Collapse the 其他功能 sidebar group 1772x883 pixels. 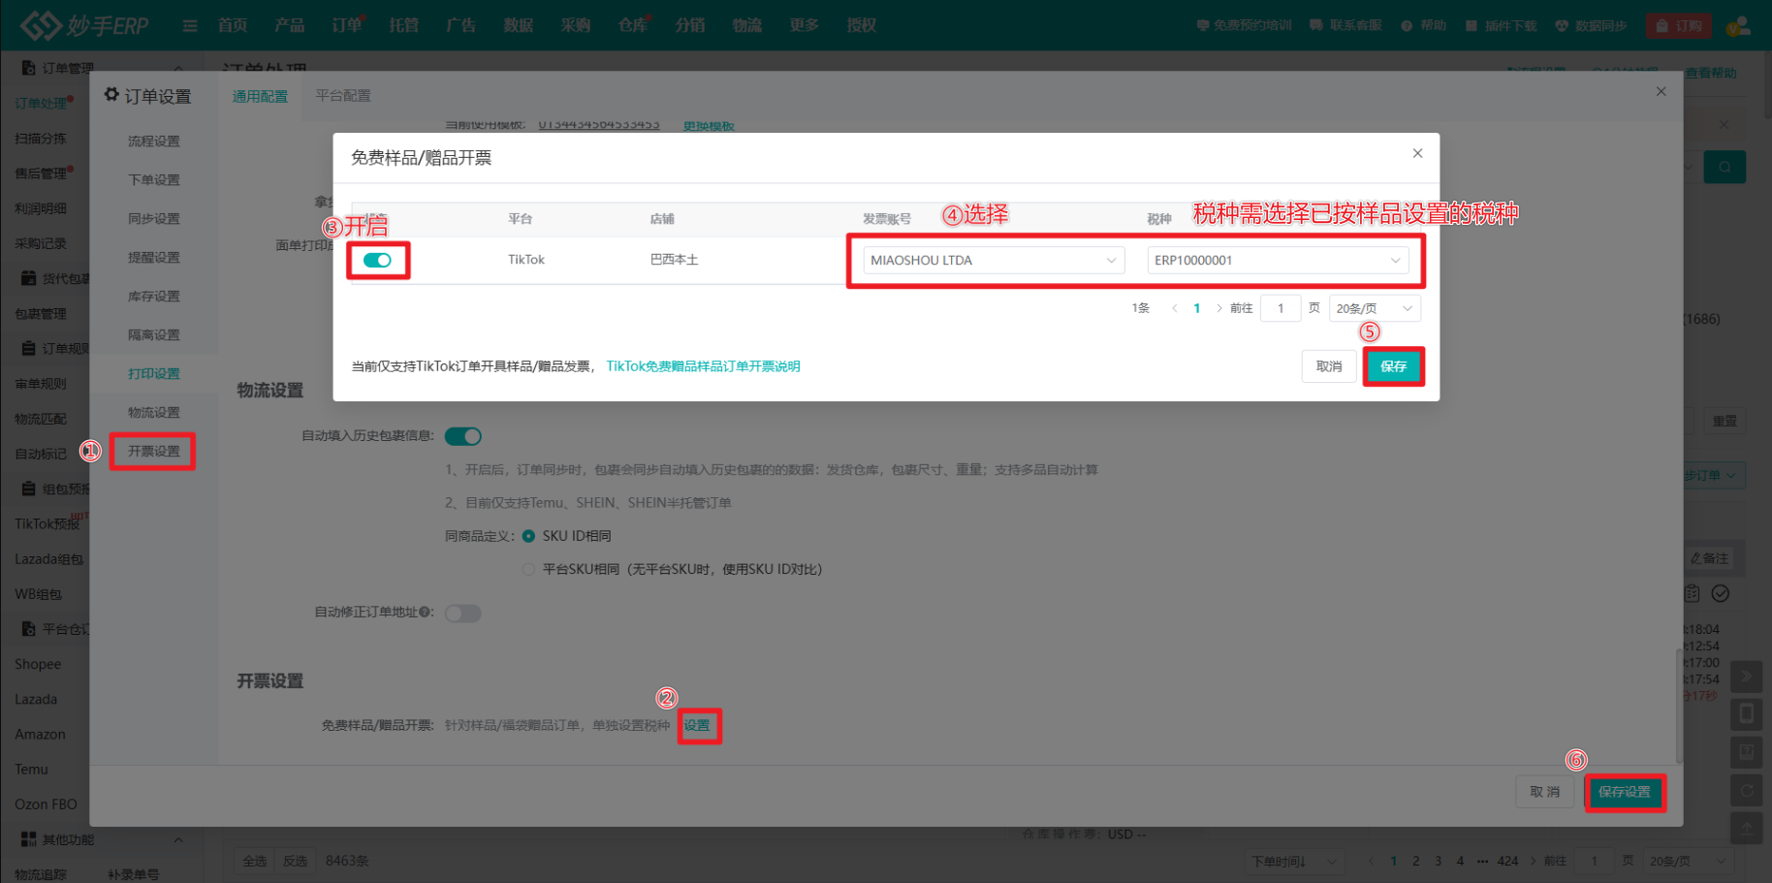178,839
